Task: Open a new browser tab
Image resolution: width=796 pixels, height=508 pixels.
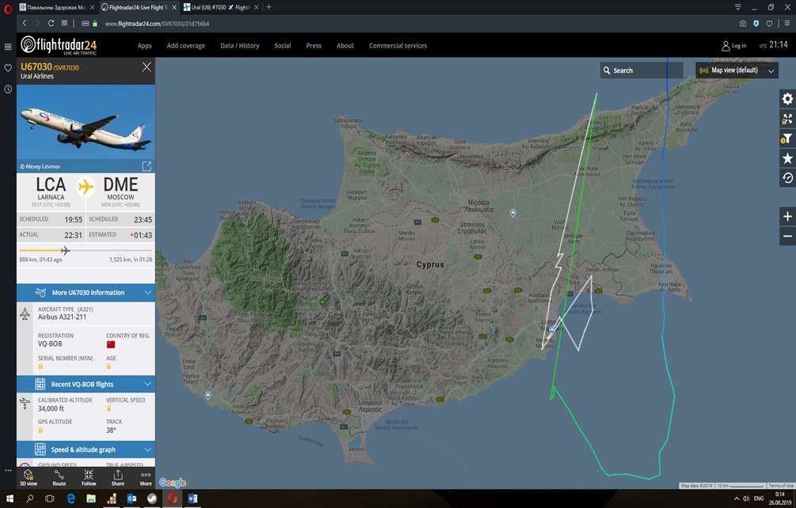Action: 269,7
